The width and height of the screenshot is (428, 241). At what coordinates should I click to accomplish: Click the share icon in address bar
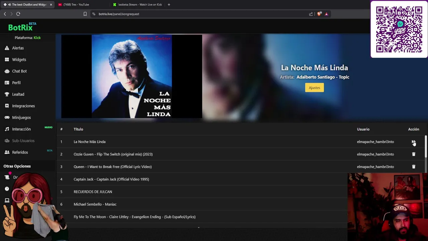pos(311,14)
